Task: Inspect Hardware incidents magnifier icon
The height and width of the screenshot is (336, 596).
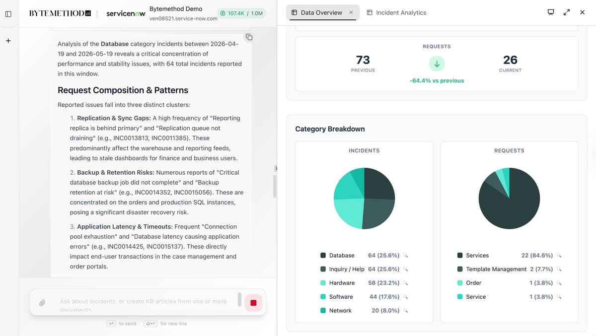Action: pyautogui.click(x=405, y=283)
